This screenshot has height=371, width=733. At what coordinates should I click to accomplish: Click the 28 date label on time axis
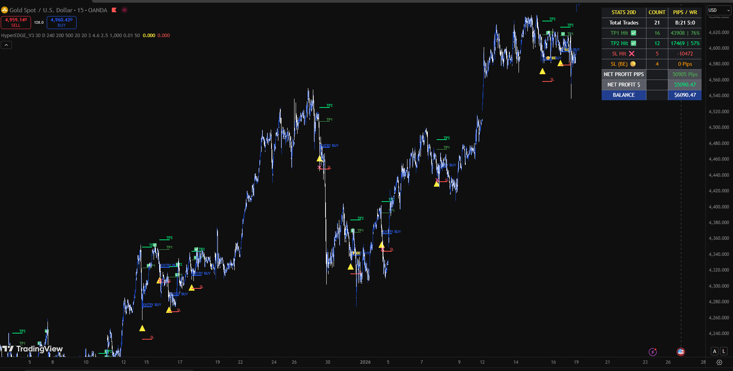(x=703, y=362)
